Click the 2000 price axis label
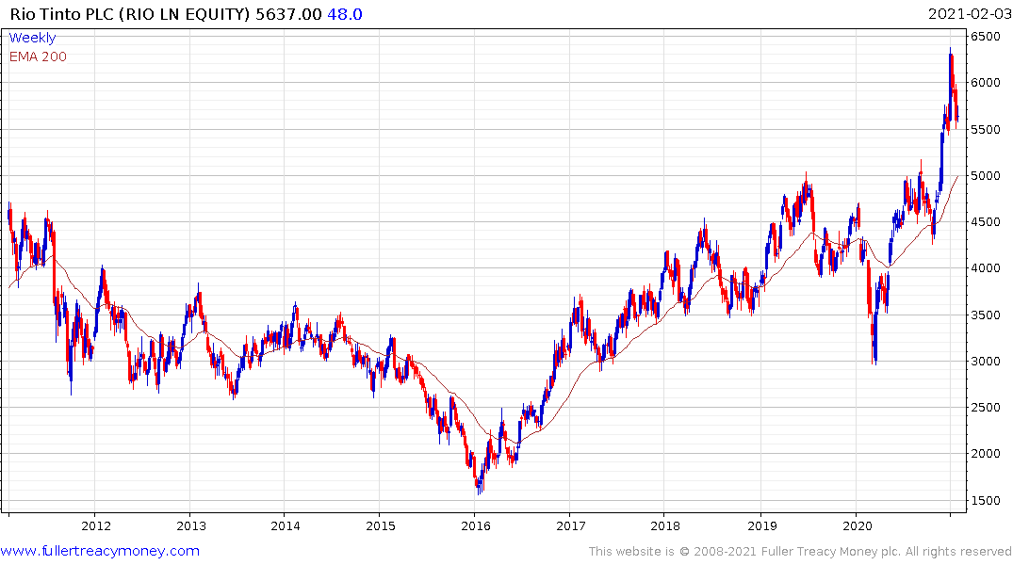The height and width of the screenshot is (565, 1013). point(986,454)
